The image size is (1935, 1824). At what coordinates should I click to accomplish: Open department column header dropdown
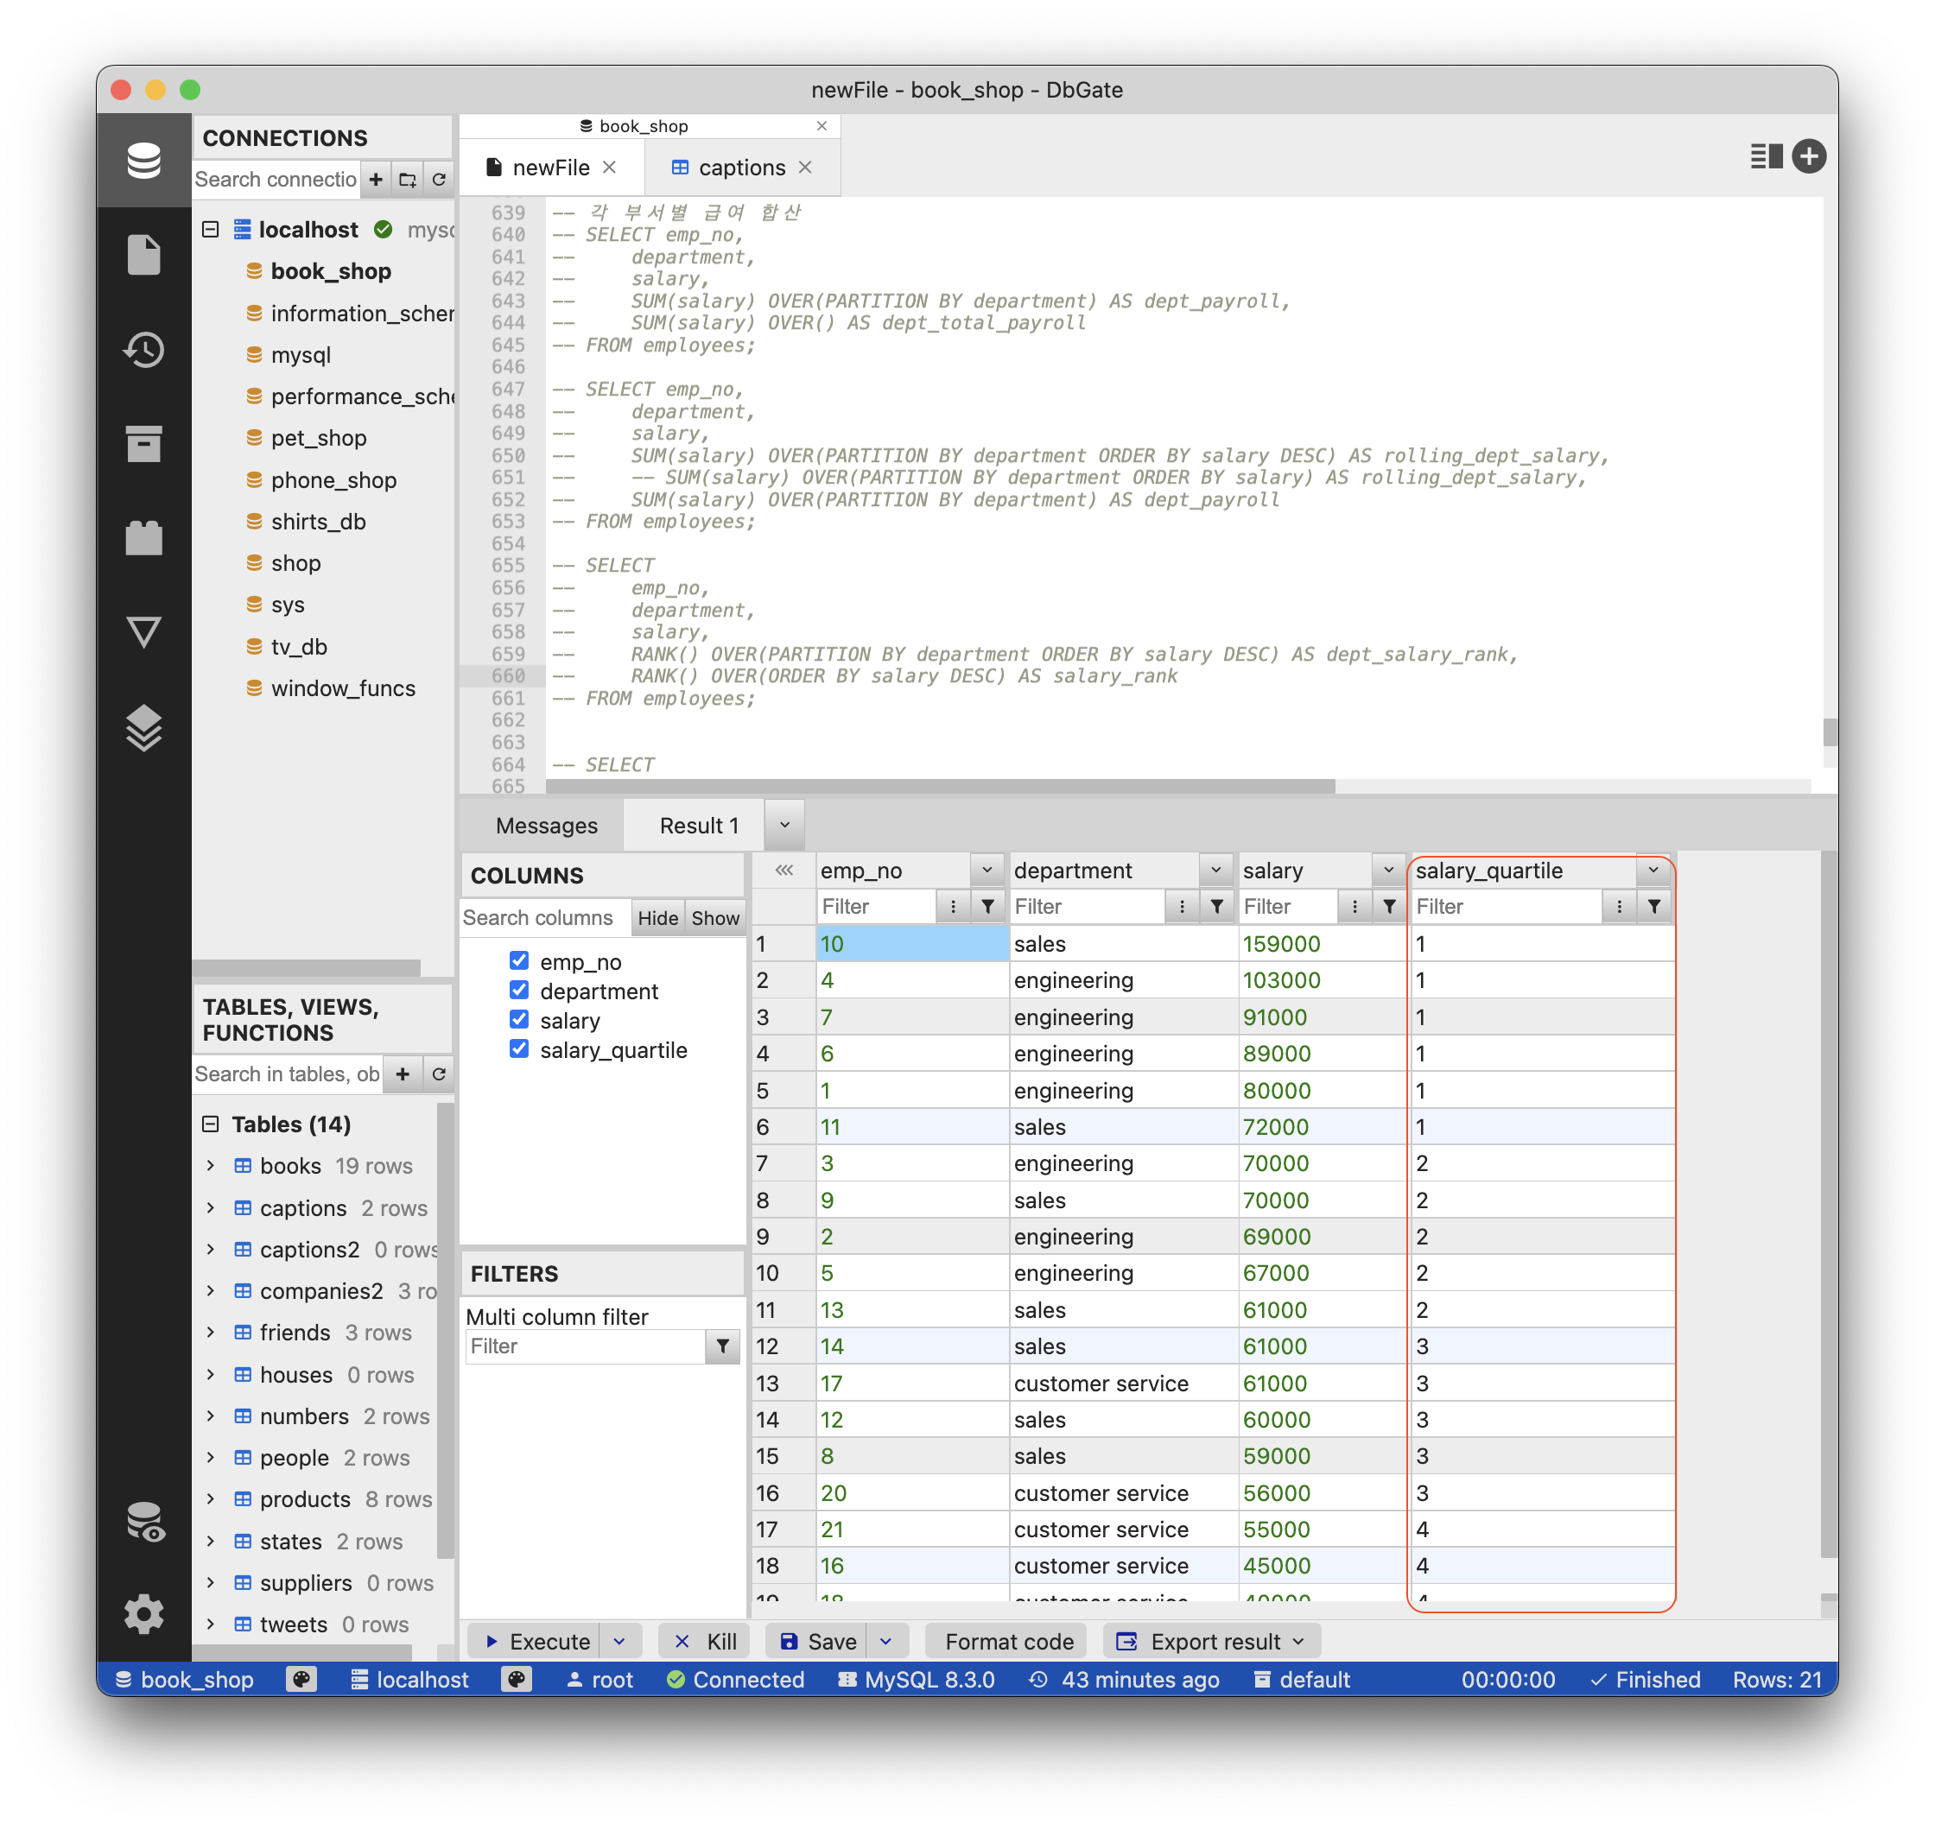[x=1215, y=871]
